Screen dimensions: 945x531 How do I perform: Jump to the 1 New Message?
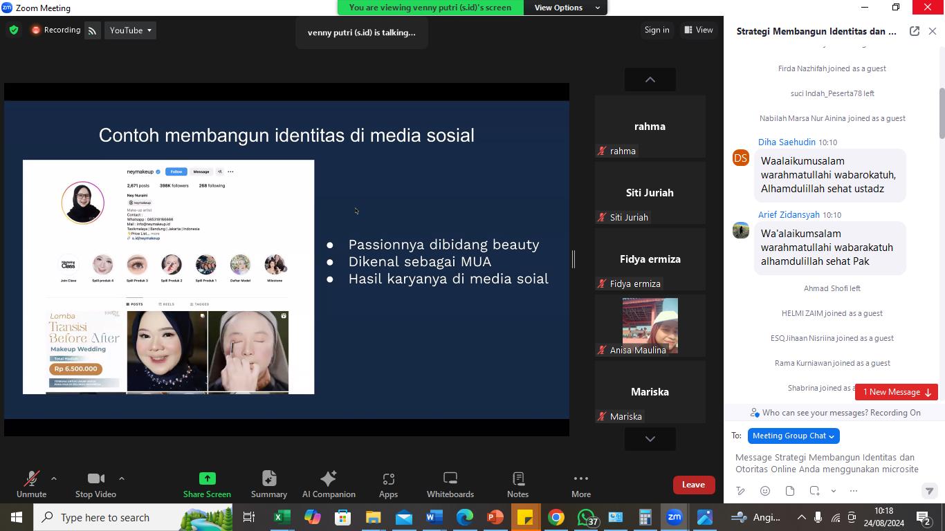pos(896,392)
